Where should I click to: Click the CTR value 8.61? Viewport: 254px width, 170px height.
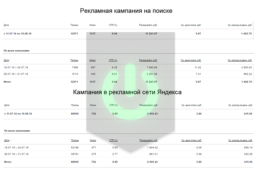(x=114, y=74)
